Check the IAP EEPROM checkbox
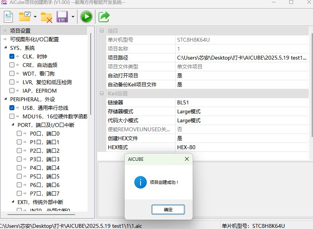The height and width of the screenshot is (229, 313). [x=12, y=91]
